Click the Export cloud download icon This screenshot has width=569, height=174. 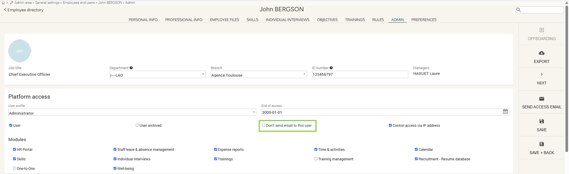point(541,53)
